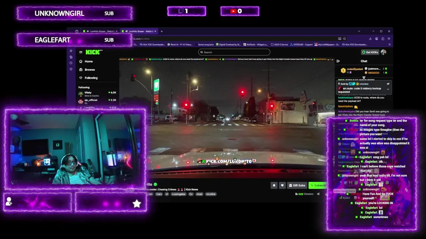The height and width of the screenshot is (239, 426).
Task: Click the webcam overlay thumbnail
Action: [76, 149]
